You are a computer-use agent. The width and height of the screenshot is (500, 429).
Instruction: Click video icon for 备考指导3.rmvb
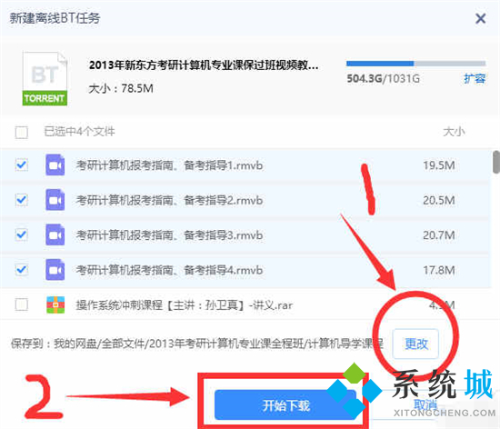coord(55,234)
